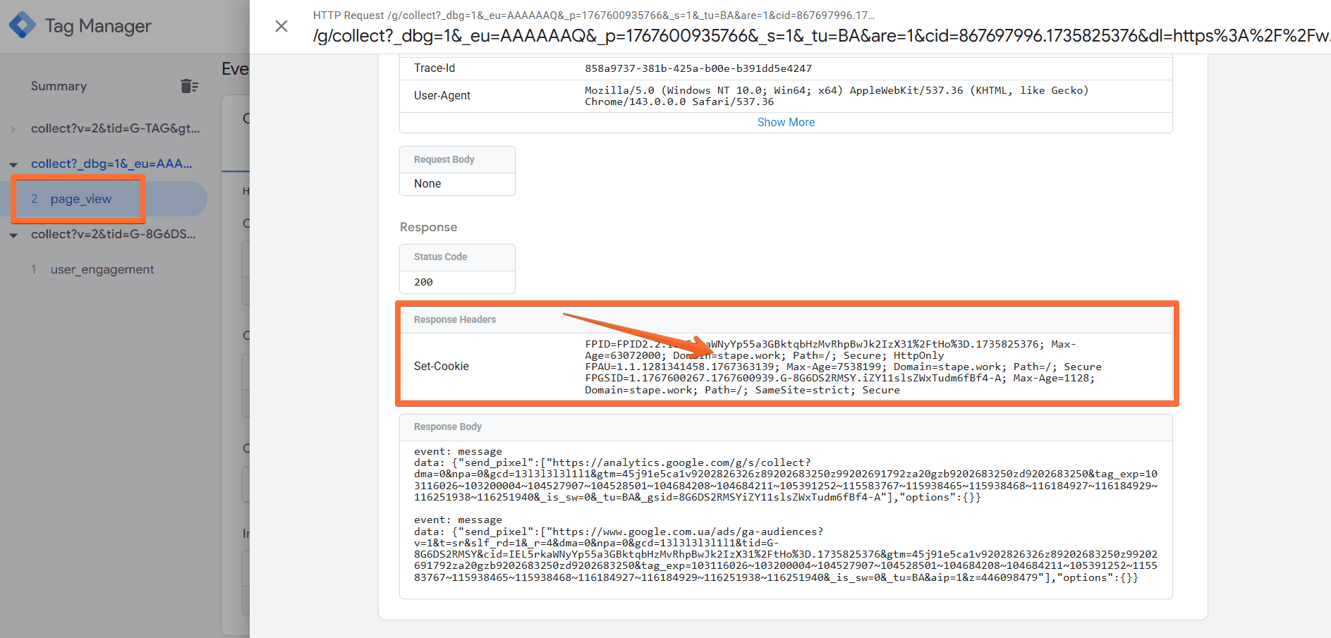Open the Summary view in the sidebar
The height and width of the screenshot is (638, 1331).
(59, 85)
